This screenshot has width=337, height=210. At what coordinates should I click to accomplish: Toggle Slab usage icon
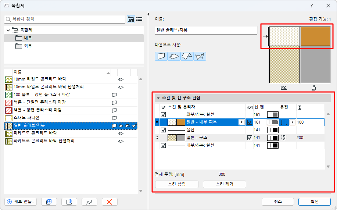point(174,56)
